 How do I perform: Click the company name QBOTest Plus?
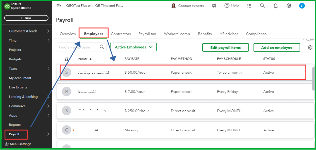coord(94,6)
